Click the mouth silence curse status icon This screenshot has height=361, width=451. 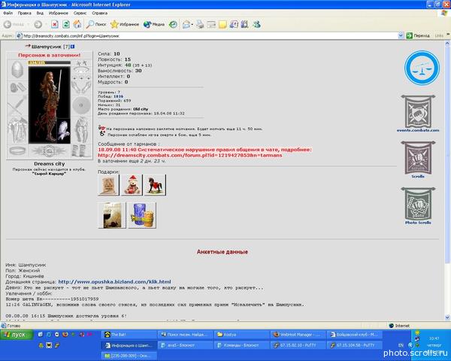coord(101,128)
